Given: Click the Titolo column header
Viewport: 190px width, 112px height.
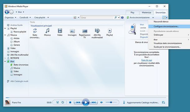Looking at the screenshot, I should pos(32,22).
